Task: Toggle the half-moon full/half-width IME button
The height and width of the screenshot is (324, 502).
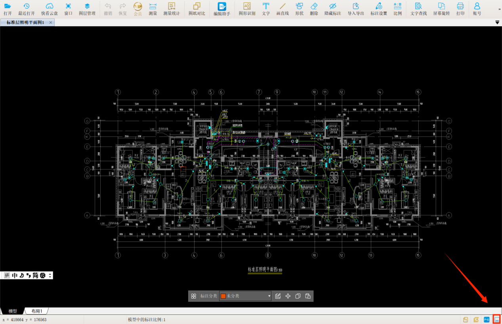Action: pos(21,276)
